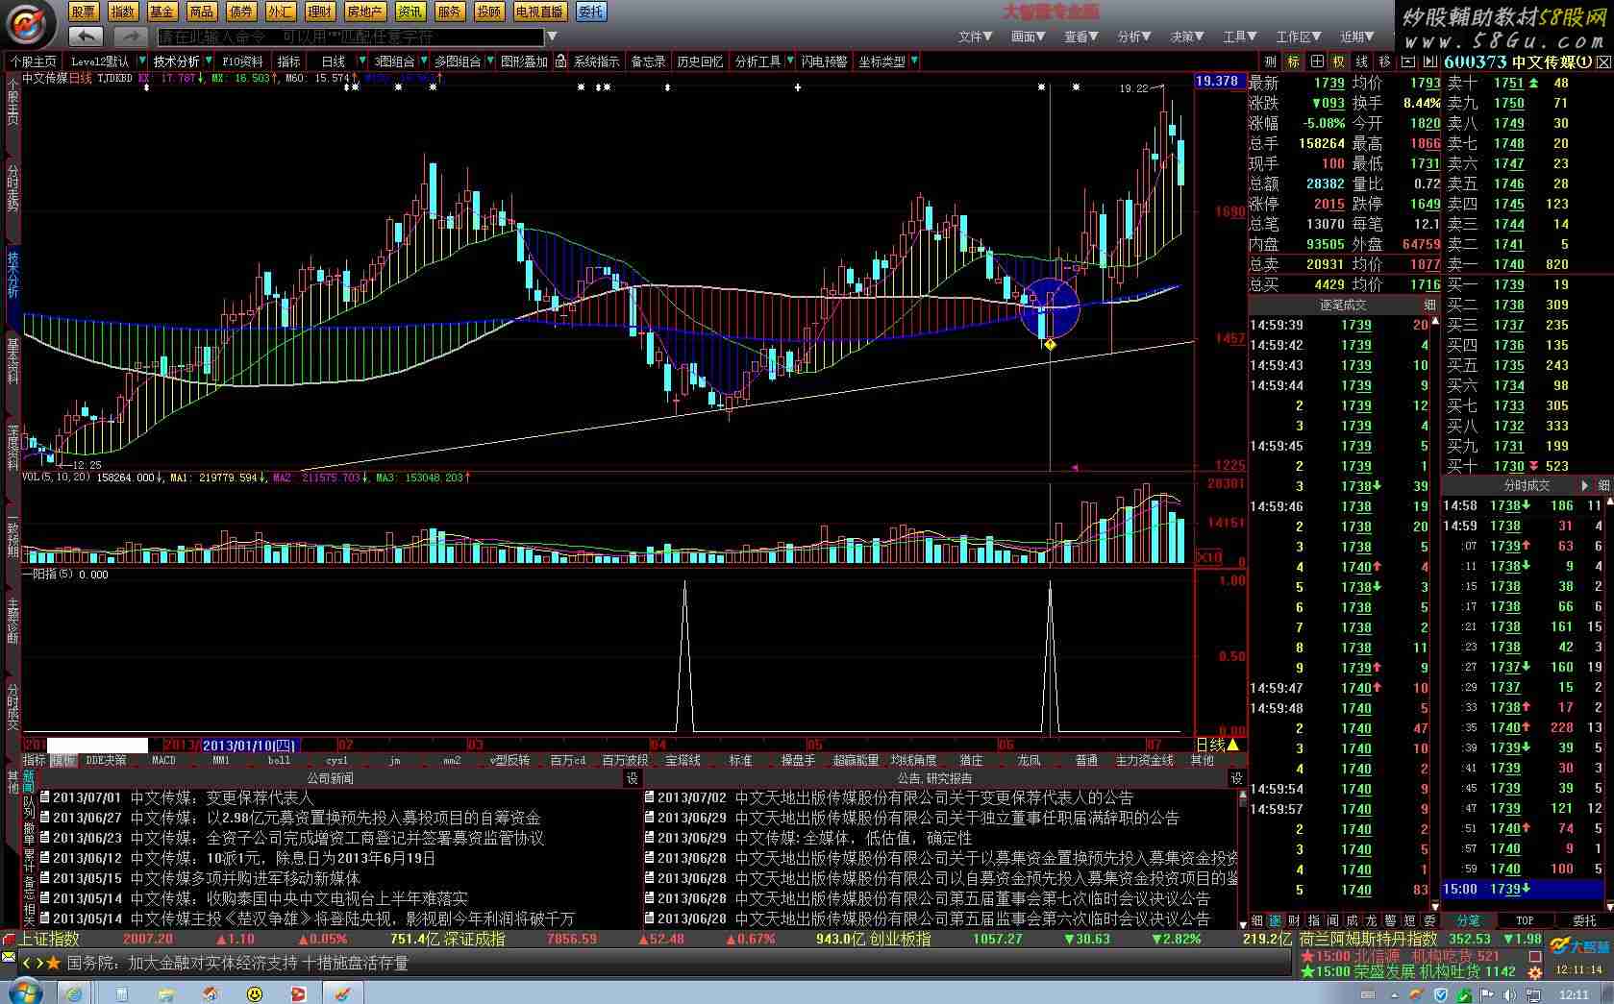Toggle the 权 ex-rights adjustment

pyautogui.click(x=1338, y=61)
